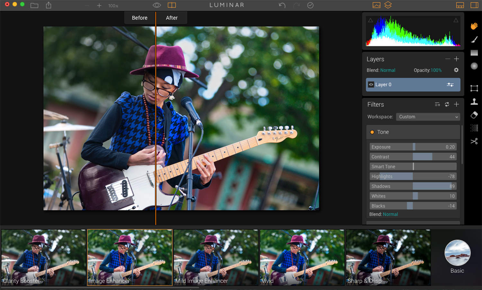Toggle the before/after compare view
The height and width of the screenshot is (290, 482).
pos(172,5)
